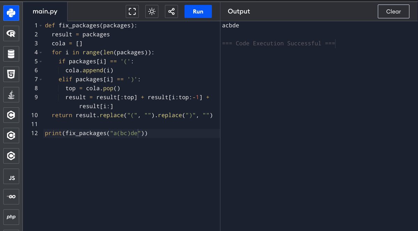Run the Python script
Viewport: 418px width, 231px height.
[198, 11]
